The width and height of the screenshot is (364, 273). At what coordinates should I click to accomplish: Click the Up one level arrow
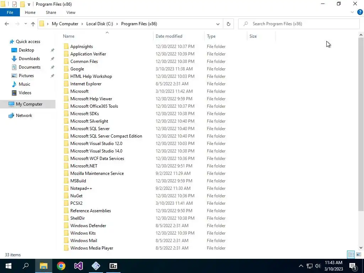33,24
